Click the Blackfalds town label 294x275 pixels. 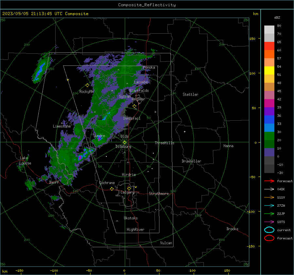[x=139, y=91]
